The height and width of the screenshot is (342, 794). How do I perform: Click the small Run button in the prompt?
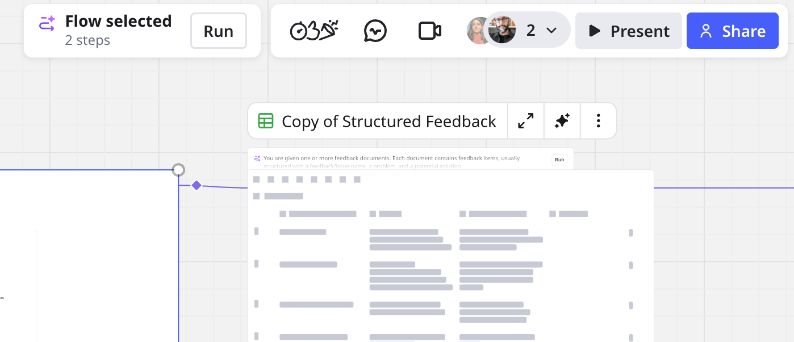[559, 160]
